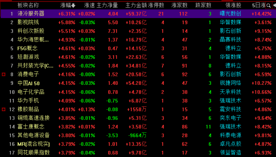The height and width of the screenshot is (157, 276).
Task: Open the 华为海思概... sector
Action: tap(33, 40)
